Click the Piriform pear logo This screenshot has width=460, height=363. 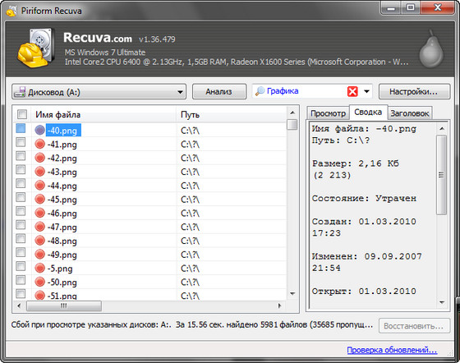[x=431, y=49]
